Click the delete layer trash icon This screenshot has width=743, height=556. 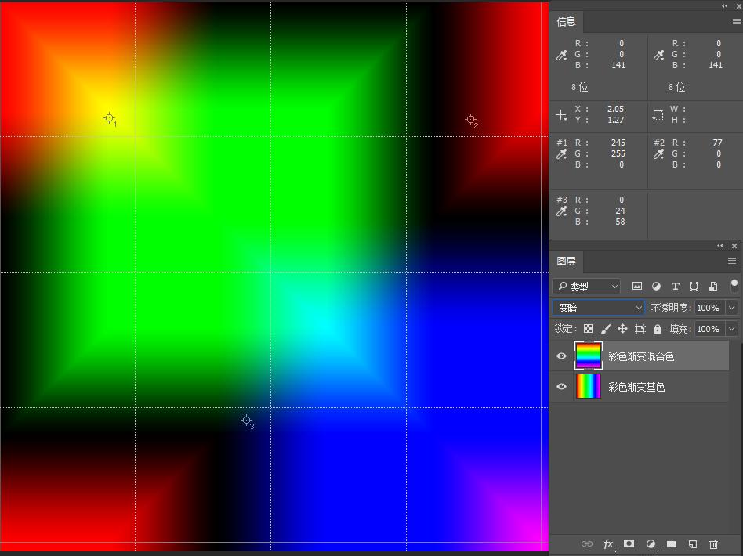(x=713, y=543)
